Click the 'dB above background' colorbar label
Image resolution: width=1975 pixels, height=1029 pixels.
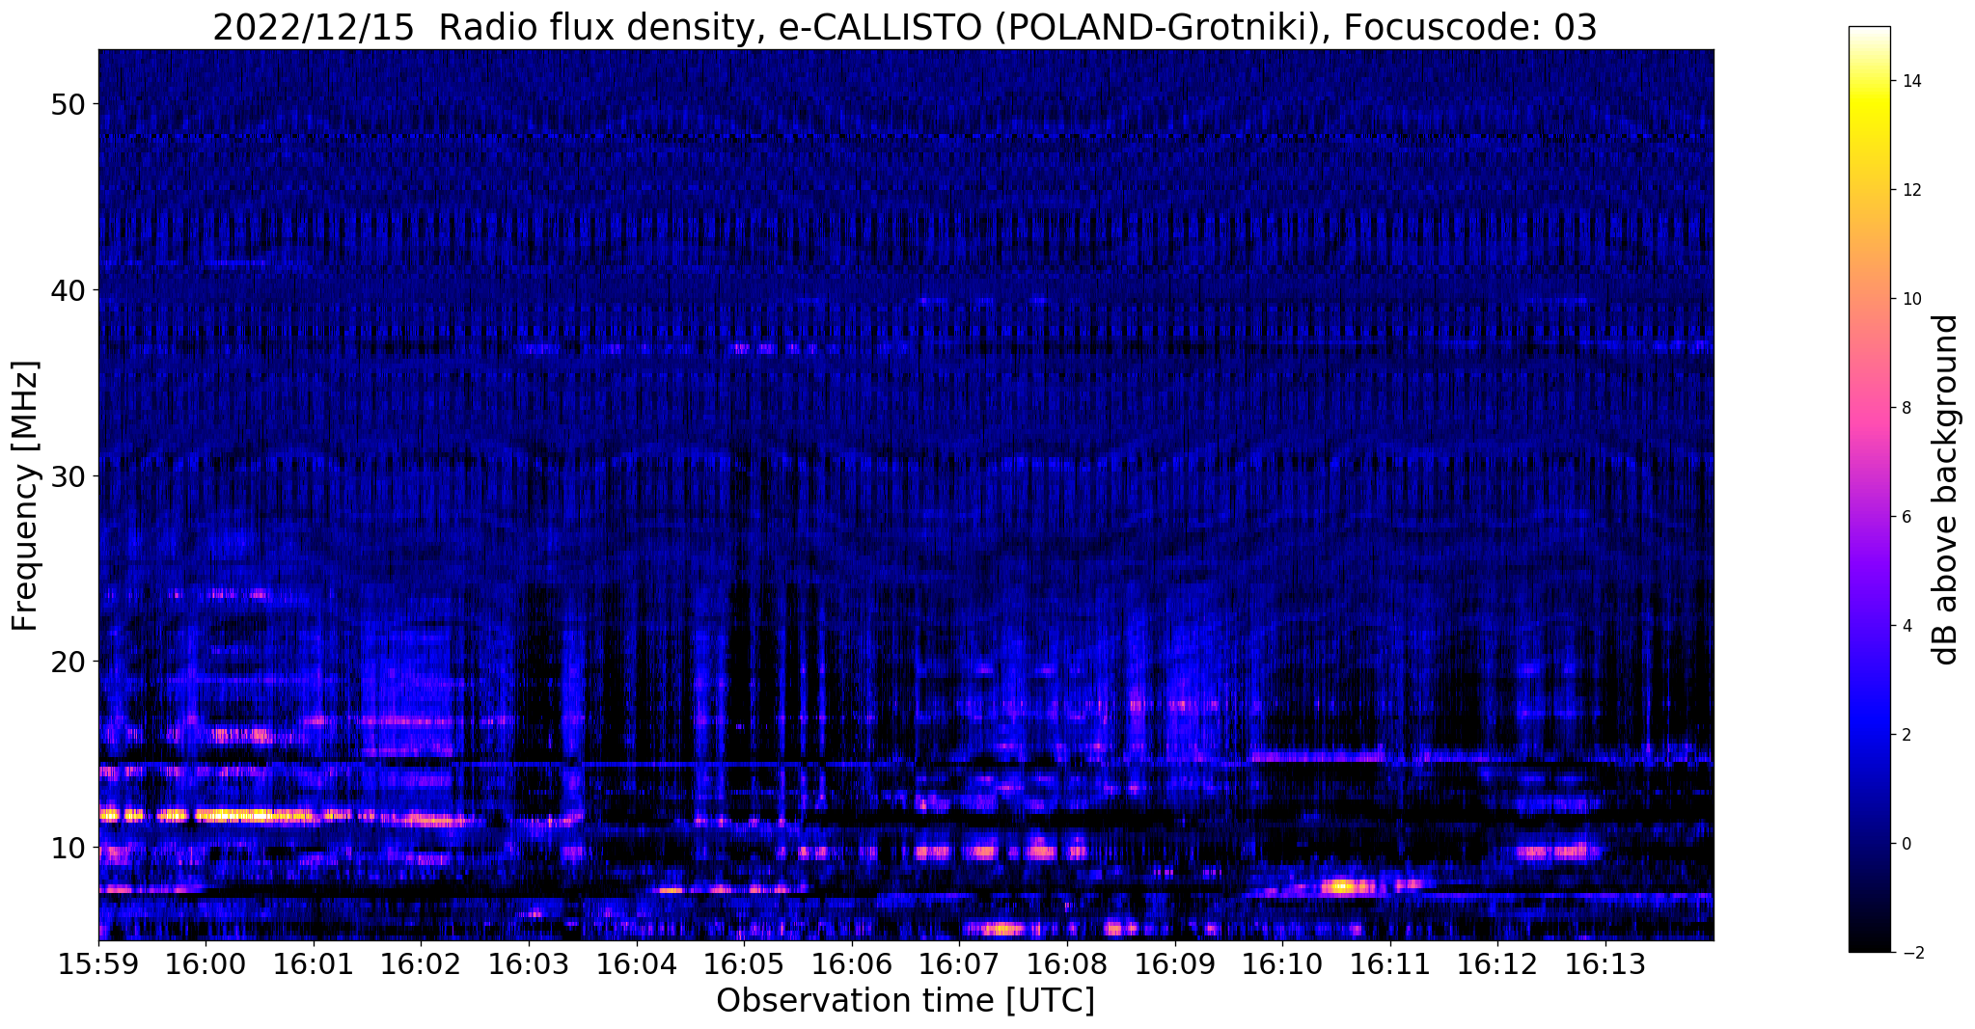click(1946, 490)
